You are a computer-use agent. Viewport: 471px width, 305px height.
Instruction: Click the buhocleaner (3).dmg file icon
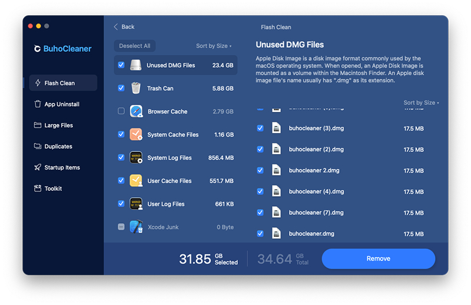276,128
